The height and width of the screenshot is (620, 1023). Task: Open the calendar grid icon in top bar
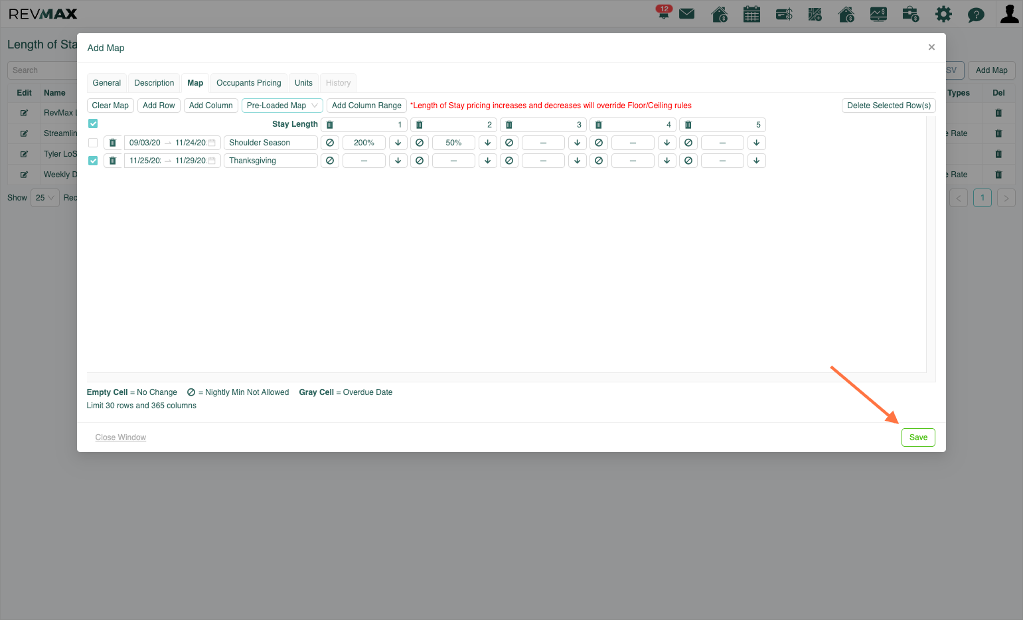pyautogui.click(x=751, y=14)
